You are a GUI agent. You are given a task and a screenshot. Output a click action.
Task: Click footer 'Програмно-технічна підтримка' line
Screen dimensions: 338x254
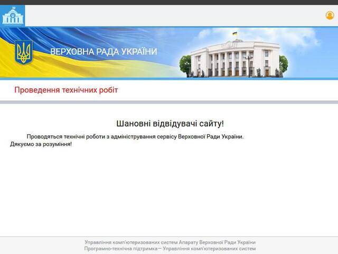point(170,249)
